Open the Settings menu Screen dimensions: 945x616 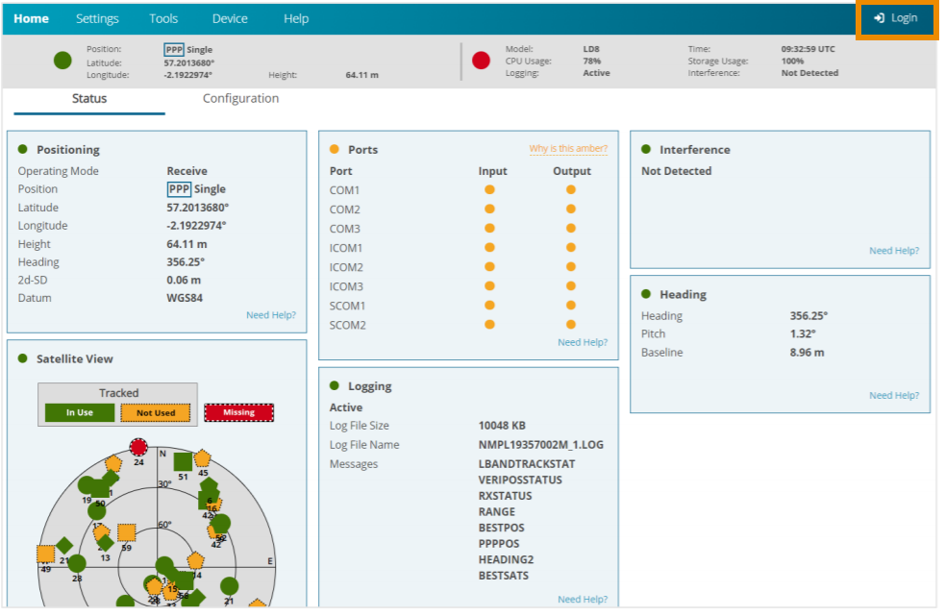[x=97, y=18]
